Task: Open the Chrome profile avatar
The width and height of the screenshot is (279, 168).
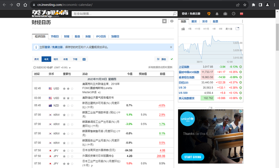Action: click(267, 5)
